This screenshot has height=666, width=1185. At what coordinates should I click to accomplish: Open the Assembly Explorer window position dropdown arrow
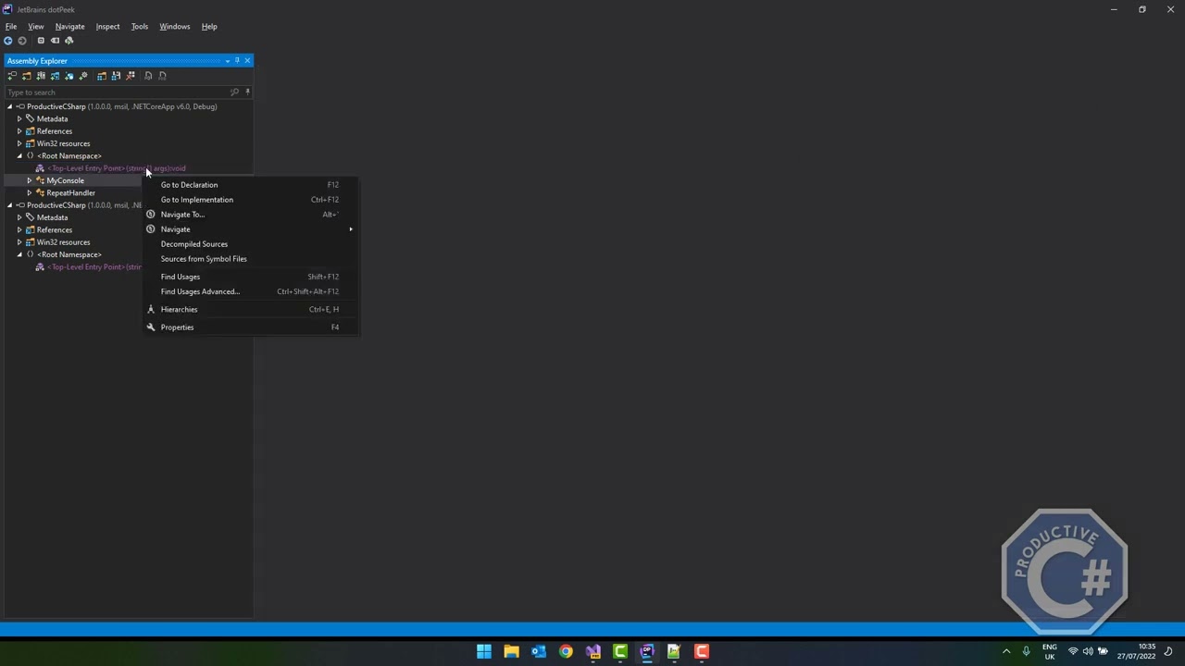coord(228,61)
